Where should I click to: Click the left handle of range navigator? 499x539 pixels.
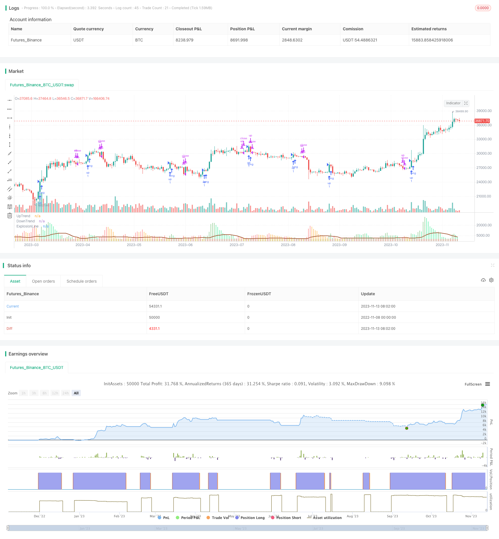click(x=8, y=528)
